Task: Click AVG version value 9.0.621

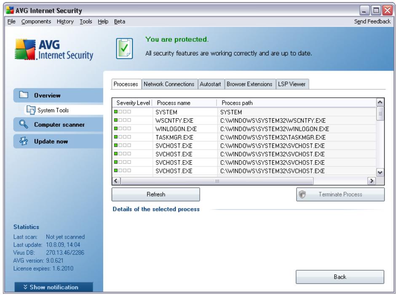Action: [x=54, y=260]
